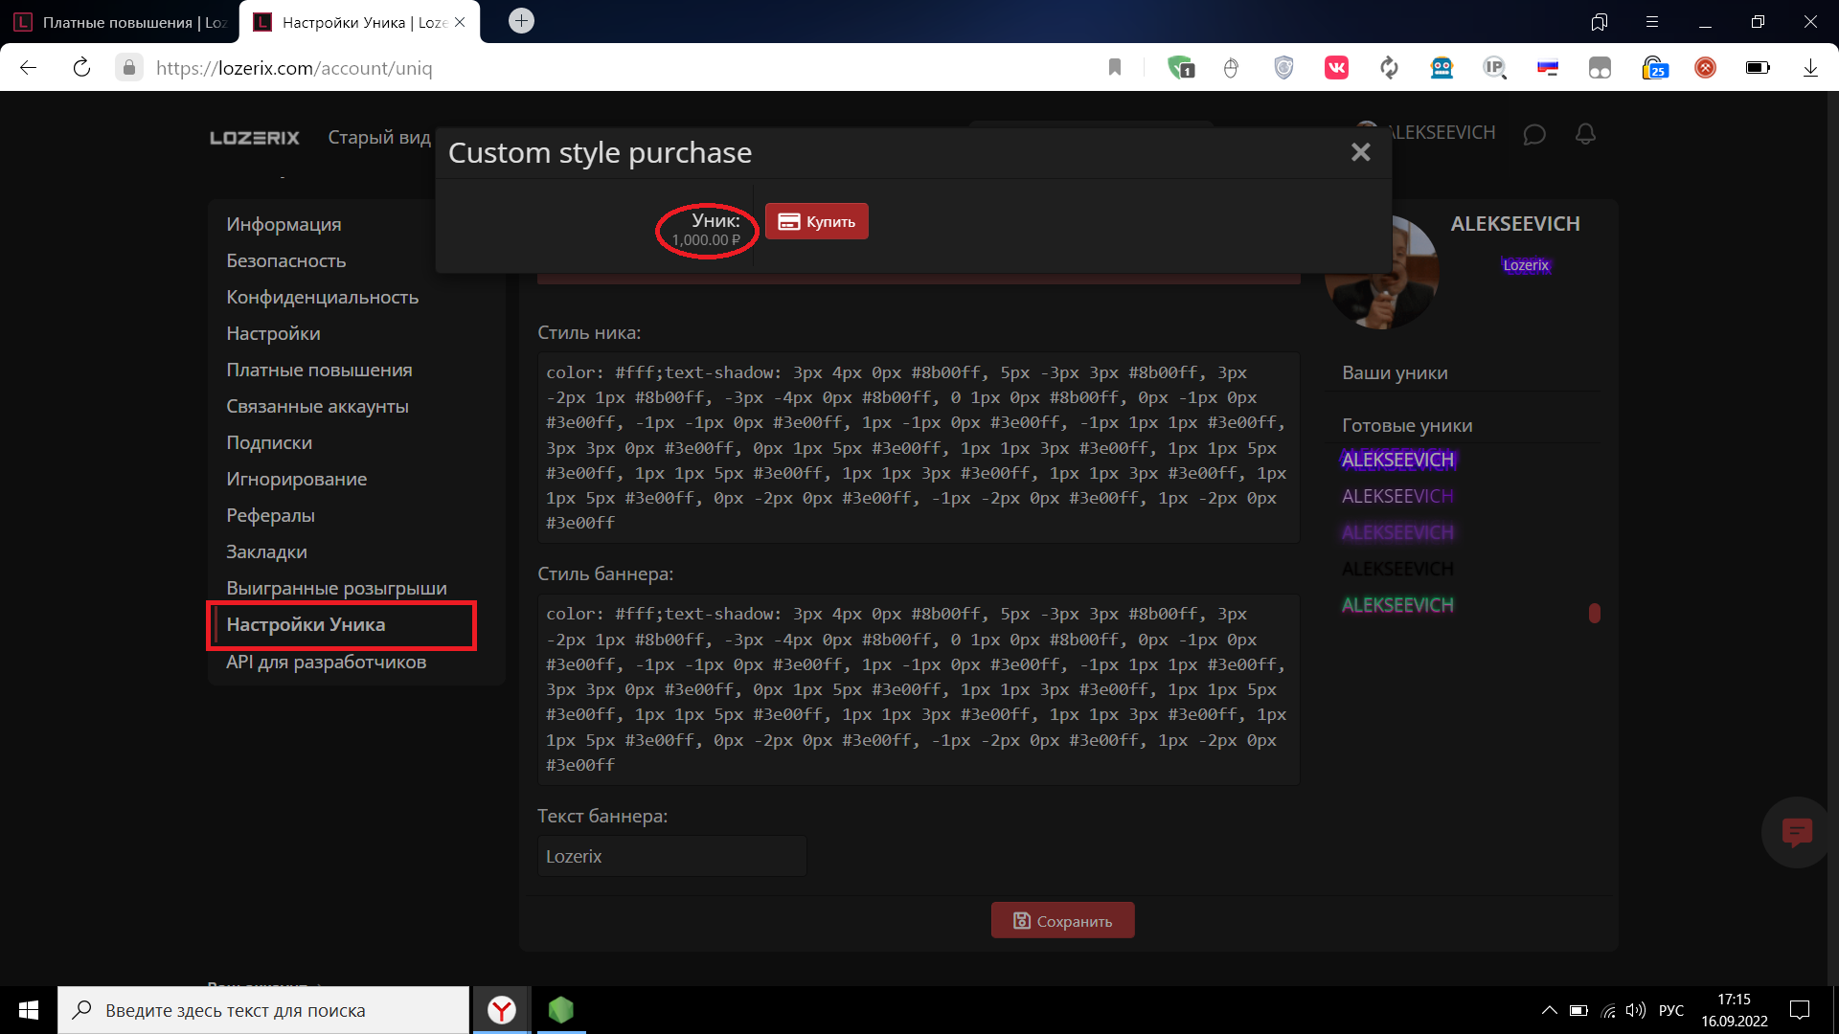The height and width of the screenshot is (1034, 1839).
Task: Select the first glowing purple ALEKSEEVICH preset
Action: click(1397, 460)
